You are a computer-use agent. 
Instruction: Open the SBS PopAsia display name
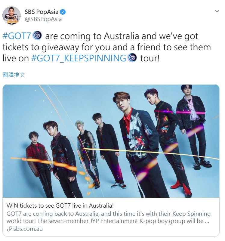point(41,12)
